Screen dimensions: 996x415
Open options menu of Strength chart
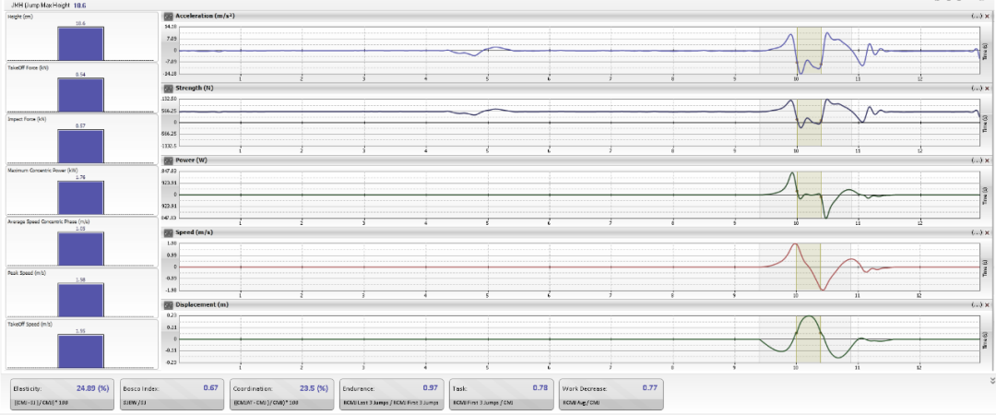976,88
